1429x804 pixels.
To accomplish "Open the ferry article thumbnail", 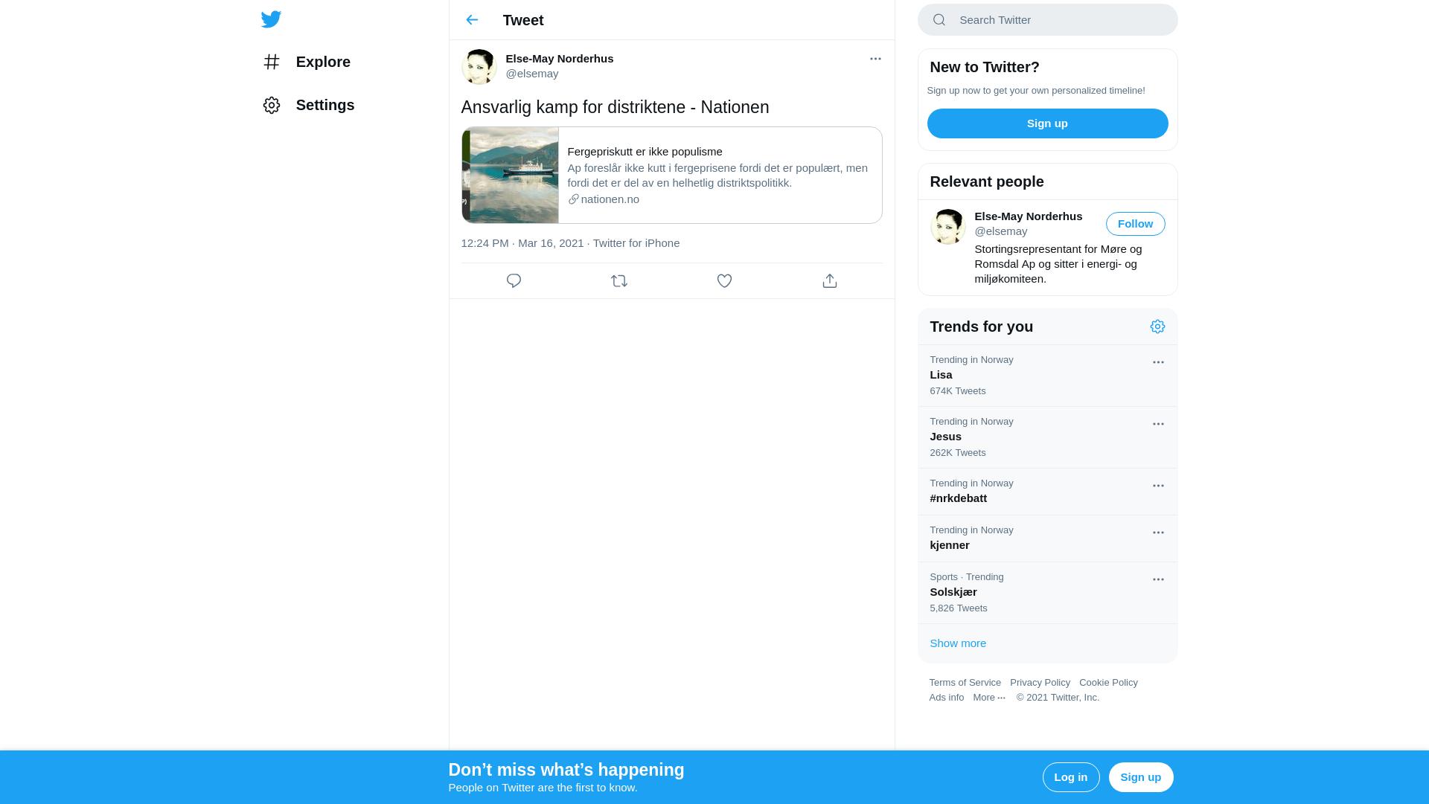I will 511,176.
